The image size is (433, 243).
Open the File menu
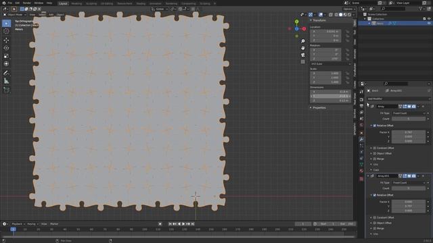(10, 3)
